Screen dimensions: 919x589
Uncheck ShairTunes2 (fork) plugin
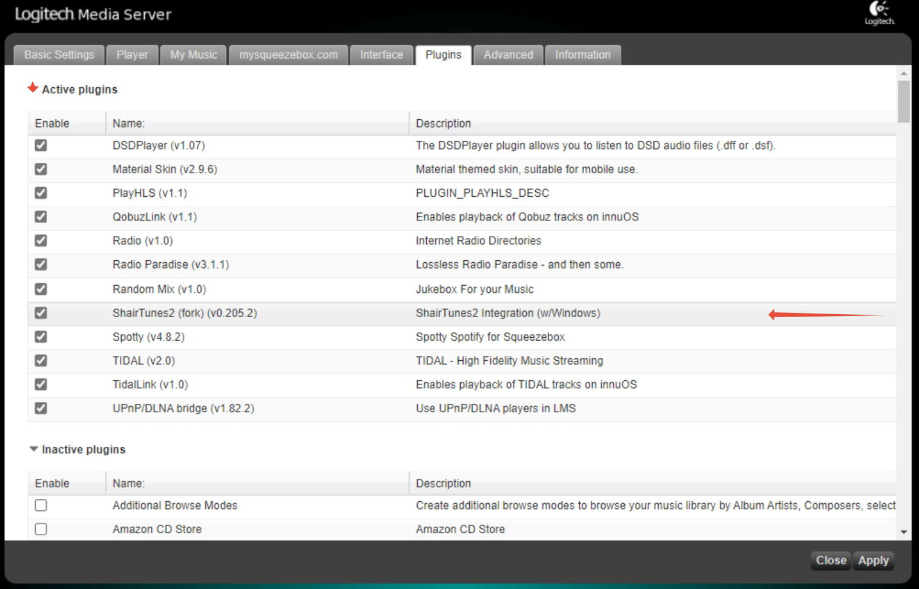41,313
